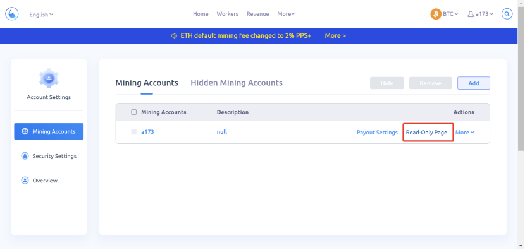
Task: Click the Account Settings heading text
Action: (49, 98)
